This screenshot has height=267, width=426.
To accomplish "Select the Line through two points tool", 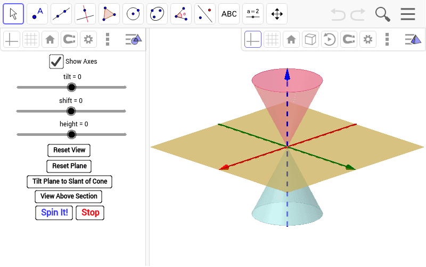I will click(x=61, y=14).
